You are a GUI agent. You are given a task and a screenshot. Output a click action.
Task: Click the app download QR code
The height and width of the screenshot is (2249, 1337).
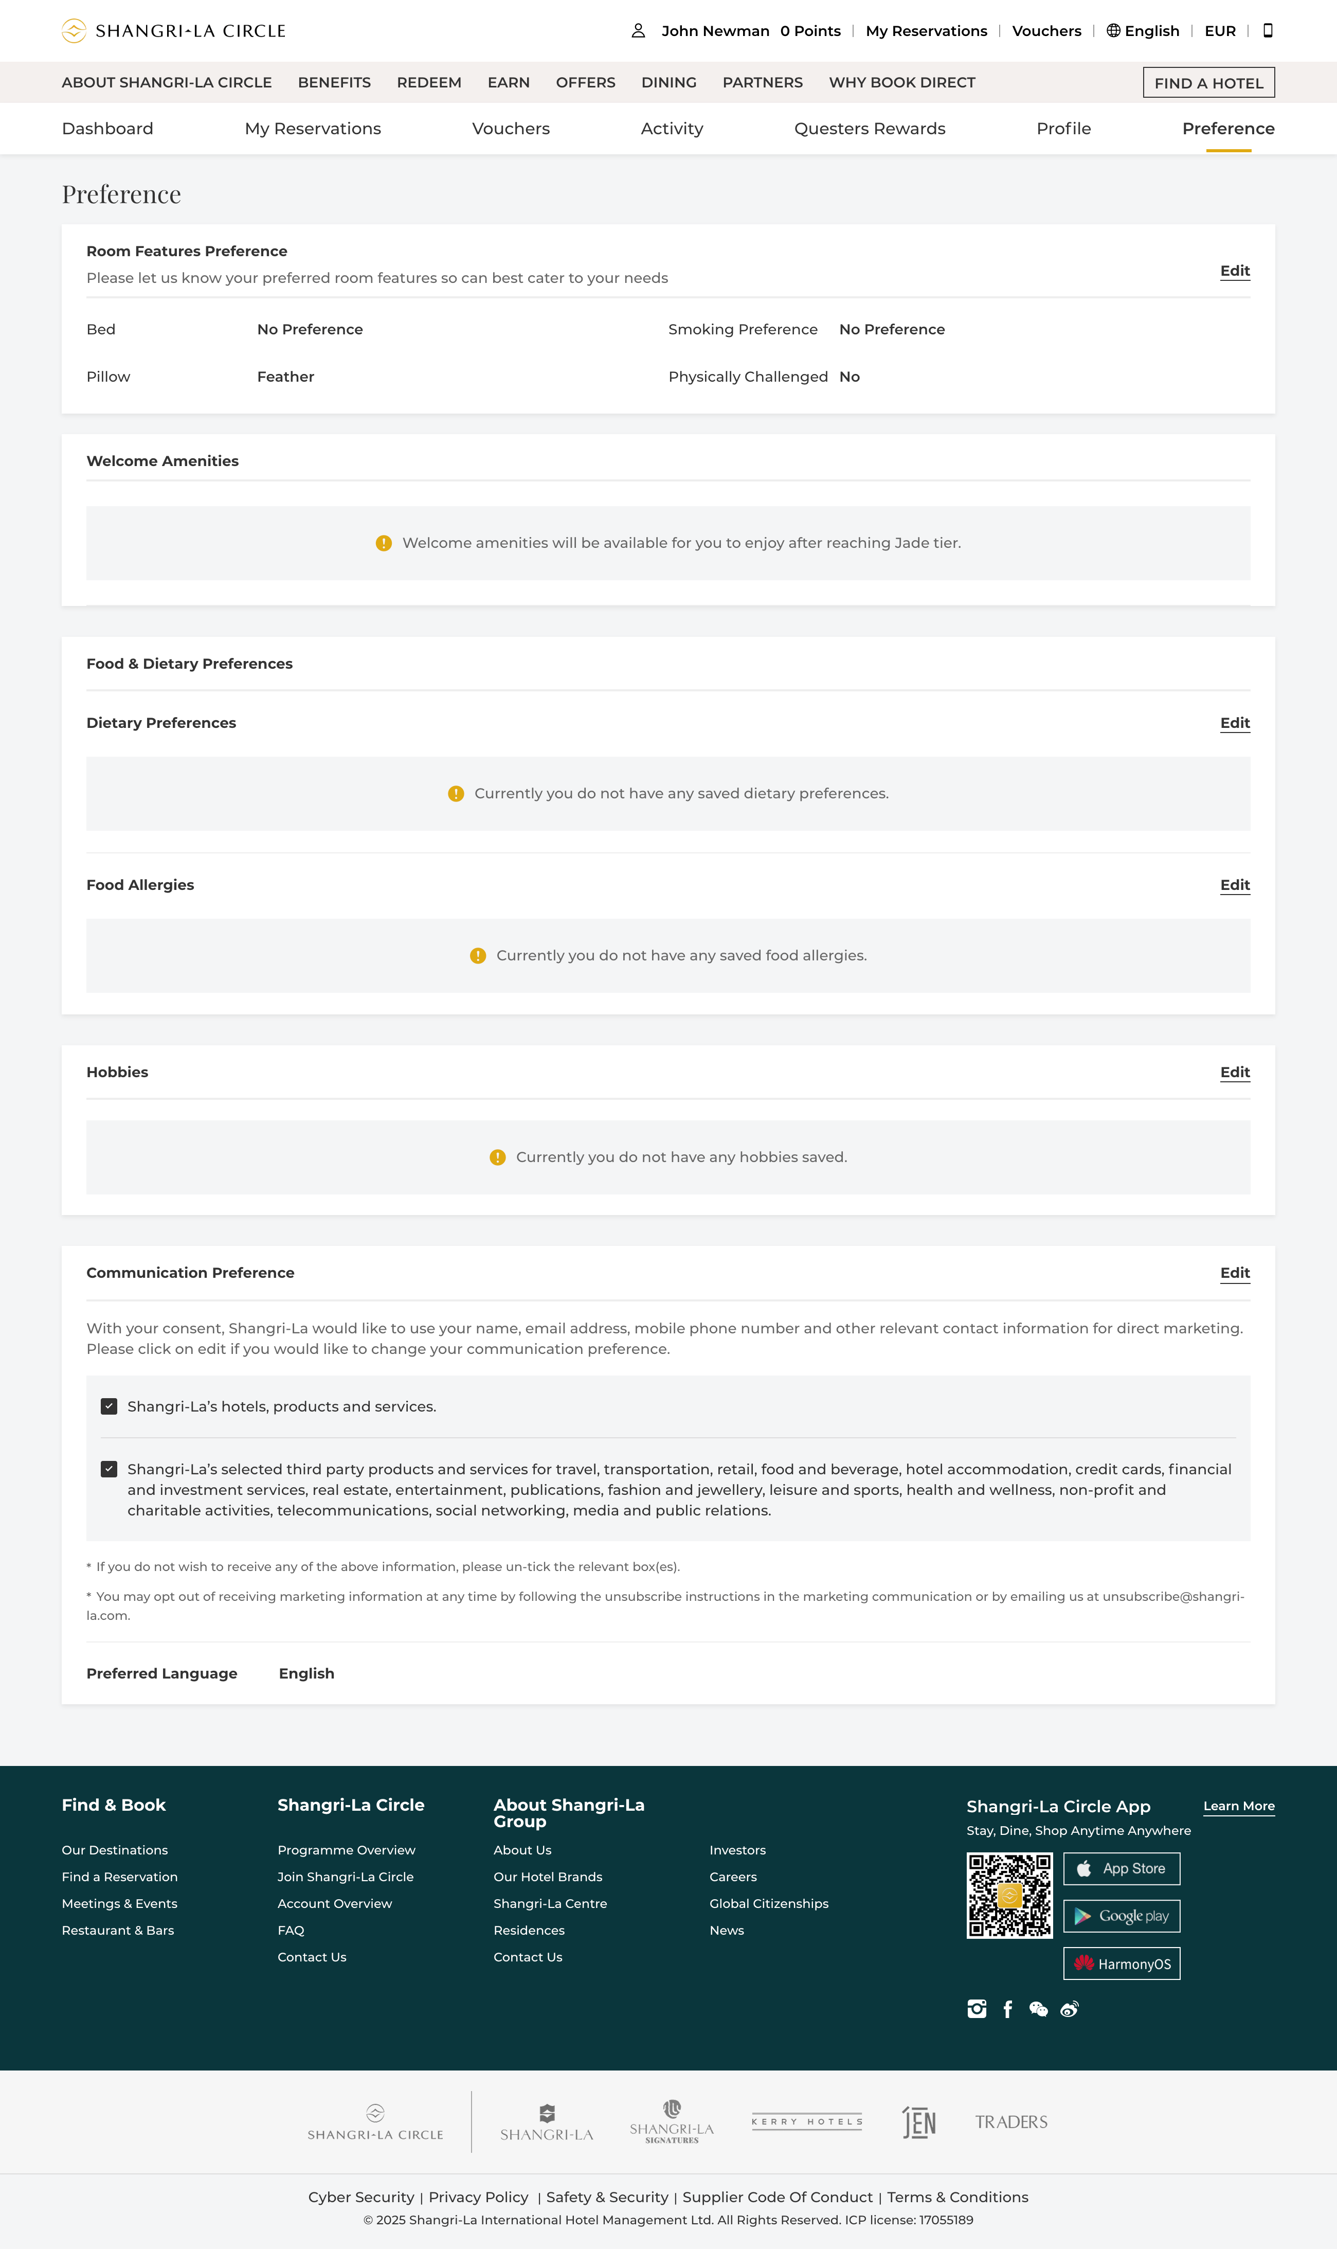point(1009,1896)
